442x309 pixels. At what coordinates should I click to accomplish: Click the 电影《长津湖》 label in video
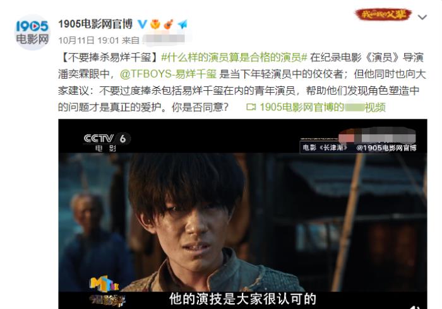[x=325, y=148]
